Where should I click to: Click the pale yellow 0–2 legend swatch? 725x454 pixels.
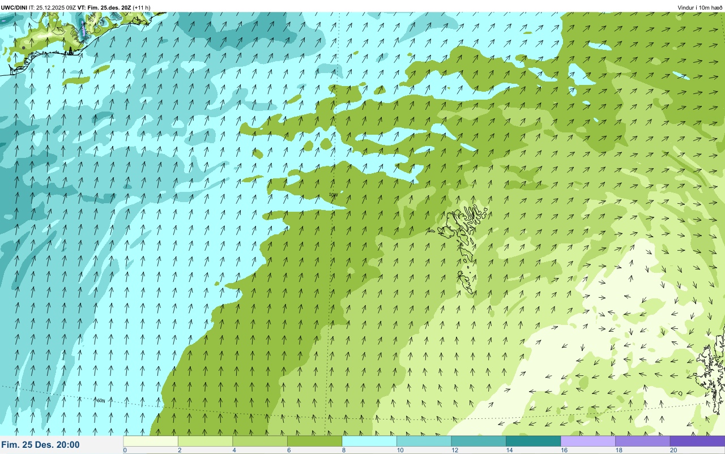click(x=151, y=441)
